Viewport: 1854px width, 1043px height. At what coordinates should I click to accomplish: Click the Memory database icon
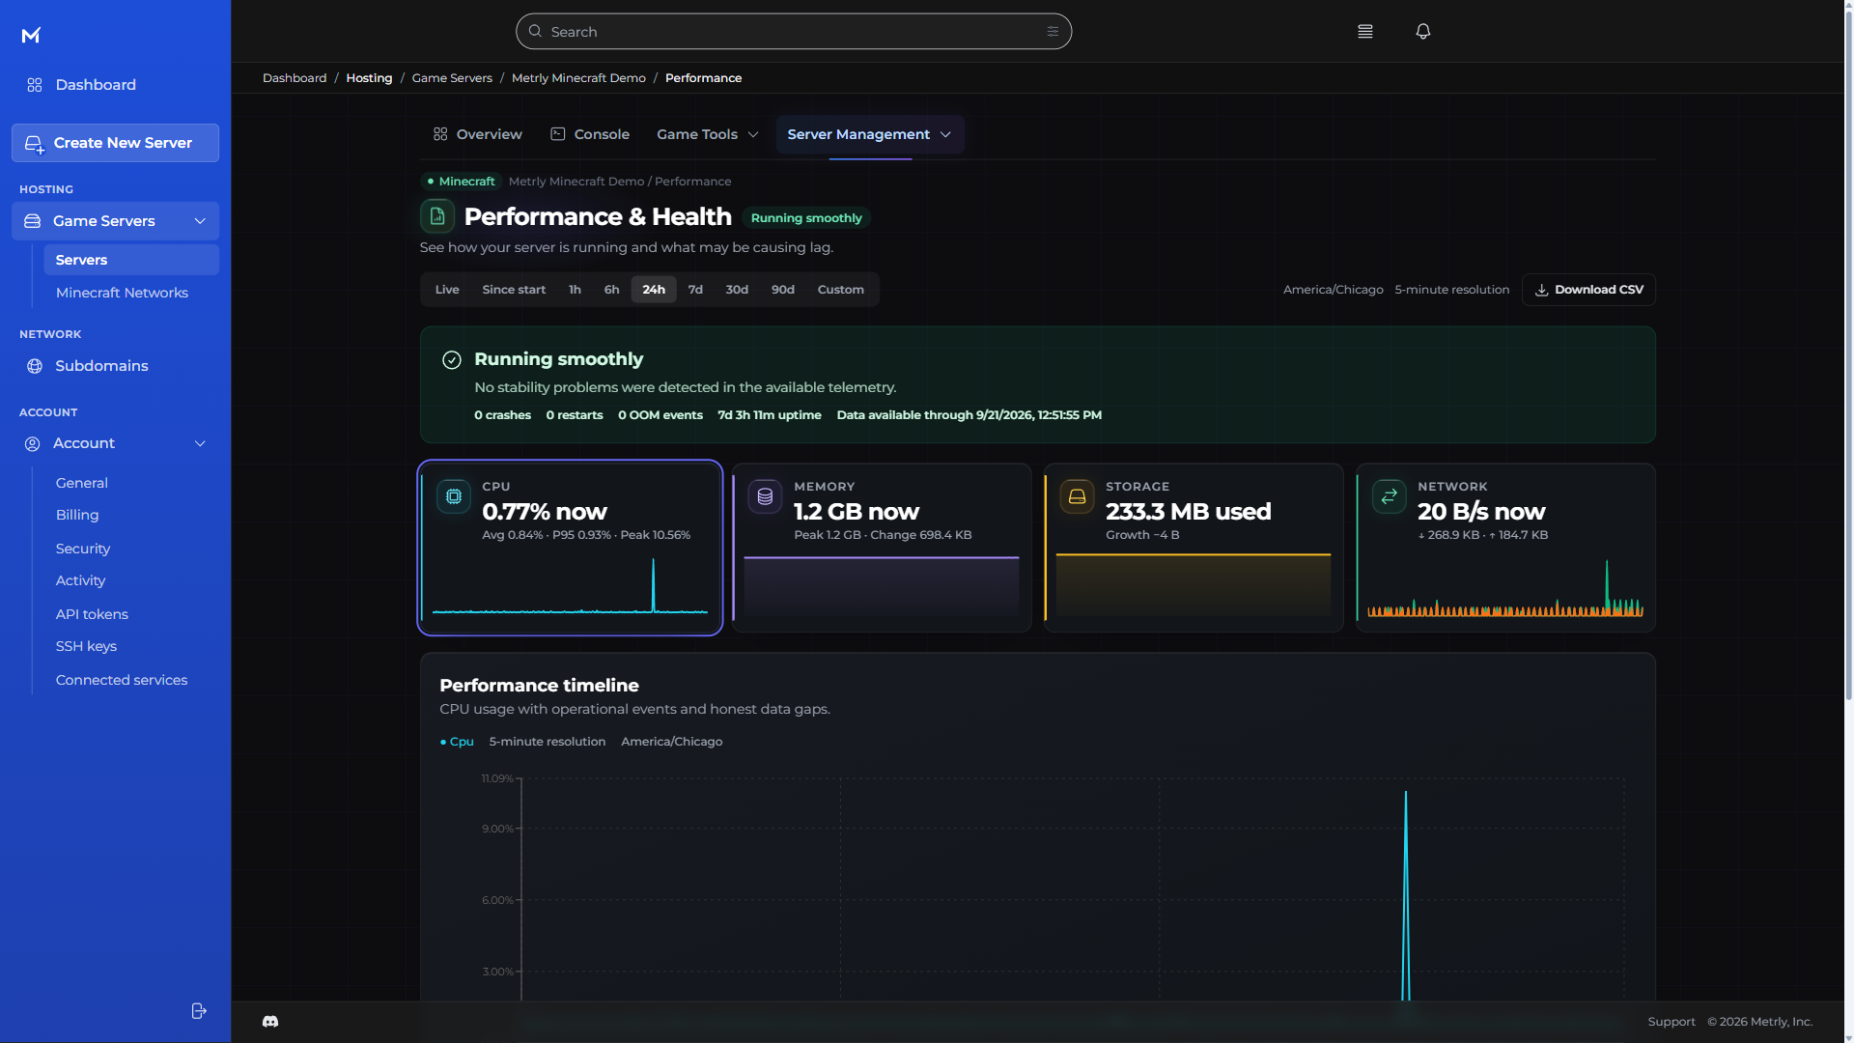coord(765,496)
